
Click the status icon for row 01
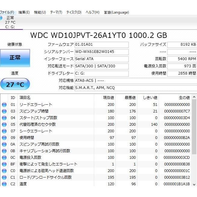4,105
